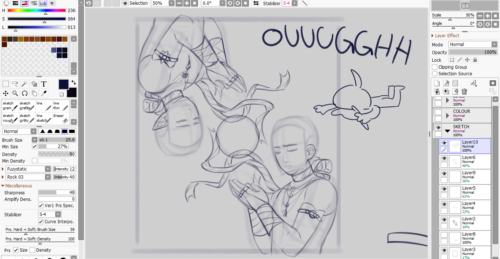Select the Selection Source radio button
This screenshot has height=259, width=500.
[x=435, y=74]
